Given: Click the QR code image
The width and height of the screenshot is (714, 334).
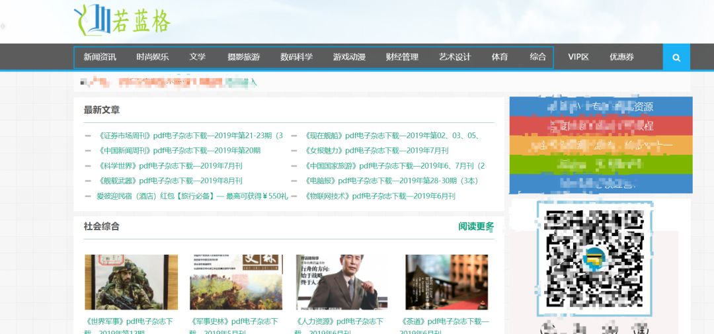Looking at the screenshot, I should 594,259.
